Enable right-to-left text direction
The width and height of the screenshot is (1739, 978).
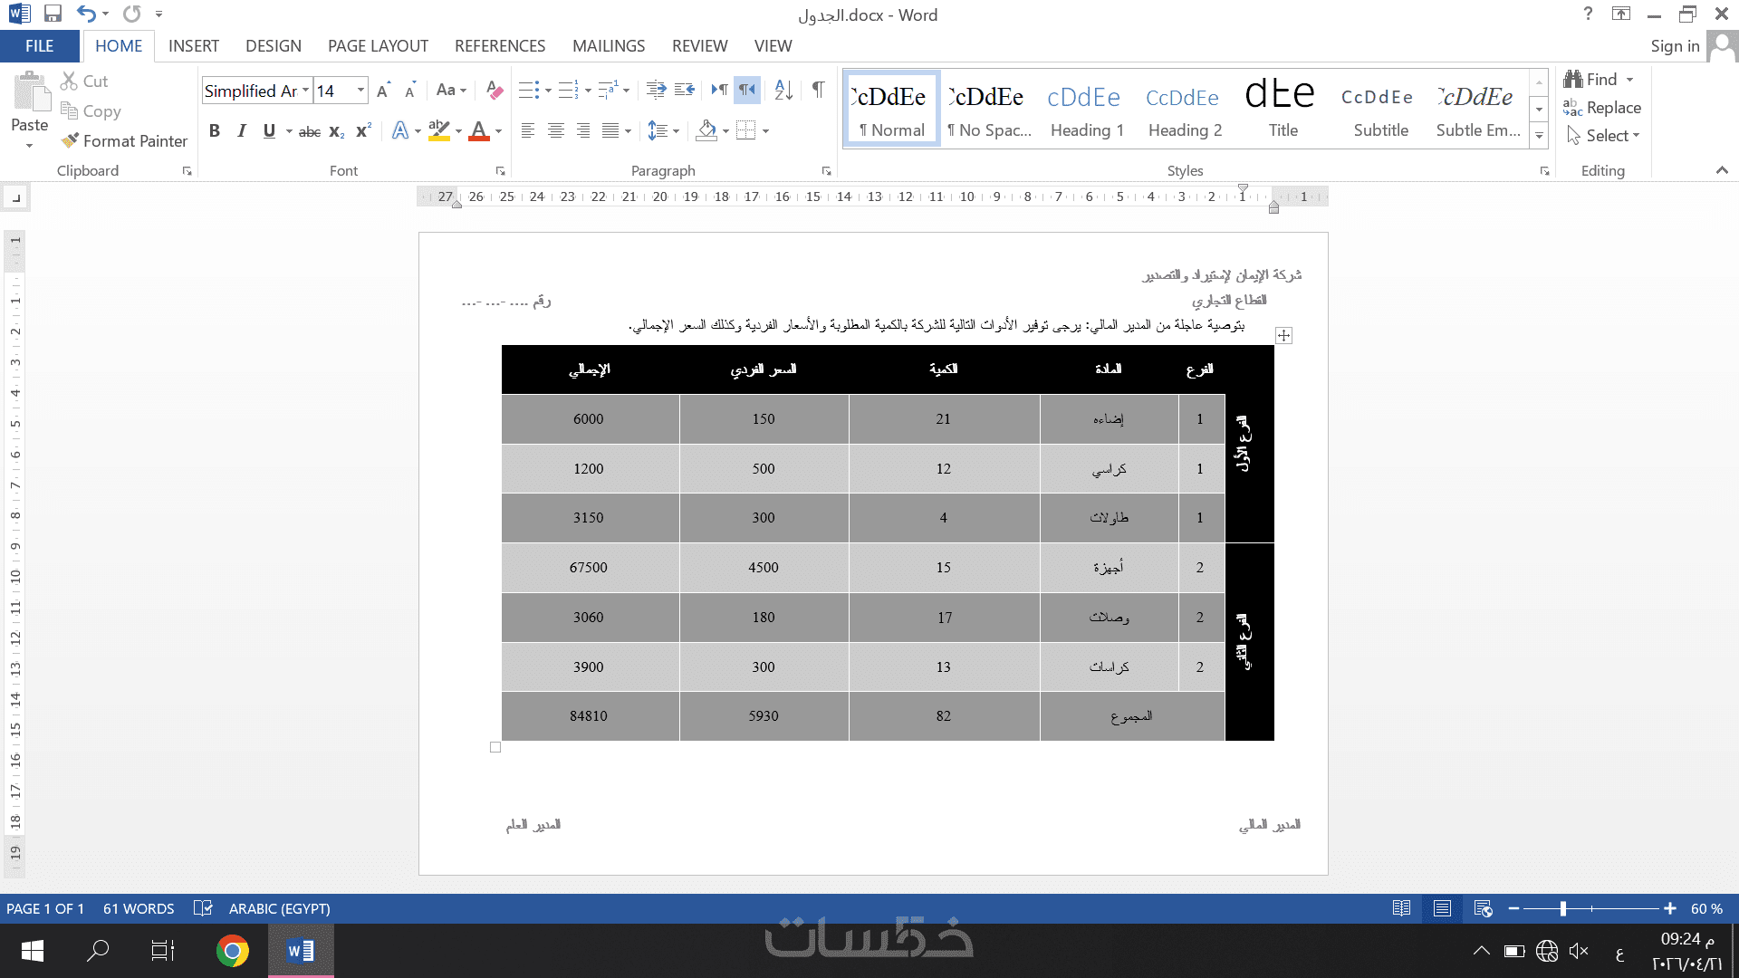point(746,90)
